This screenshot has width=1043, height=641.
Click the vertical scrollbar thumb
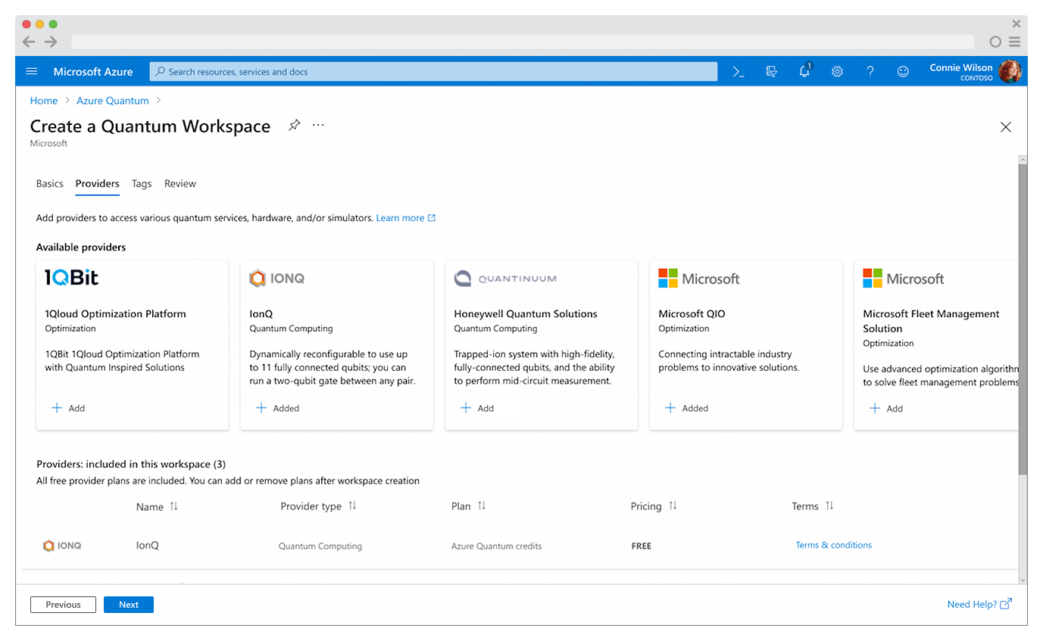(x=1023, y=318)
